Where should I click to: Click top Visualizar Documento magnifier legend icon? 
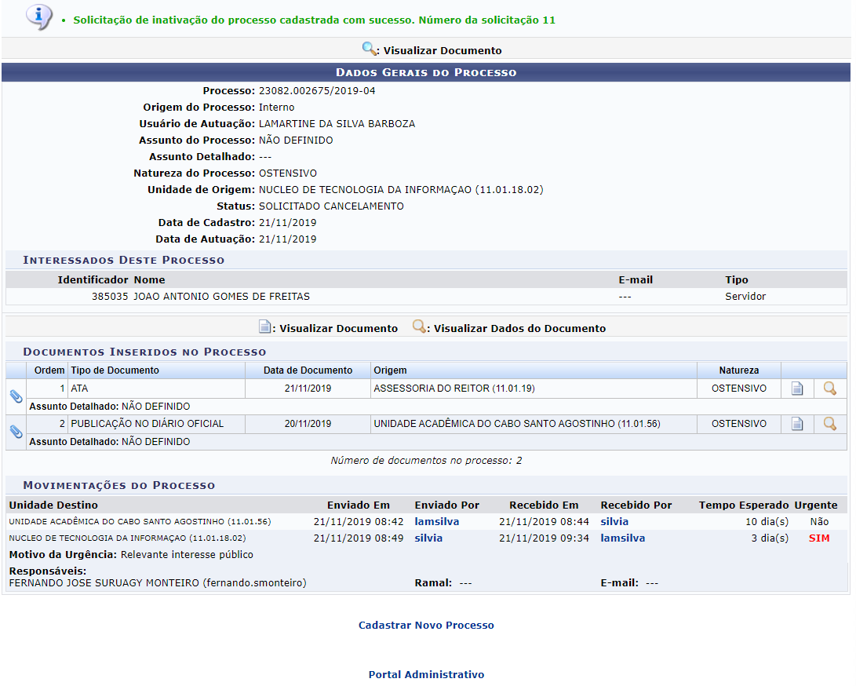pos(369,49)
